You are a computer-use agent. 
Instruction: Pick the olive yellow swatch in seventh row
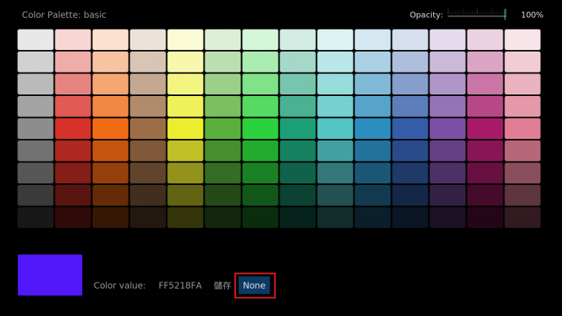(x=185, y=172)
